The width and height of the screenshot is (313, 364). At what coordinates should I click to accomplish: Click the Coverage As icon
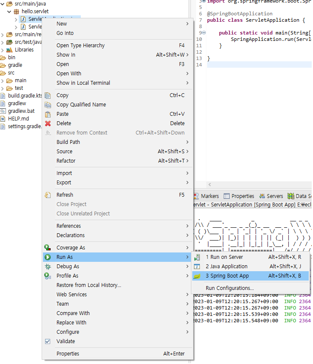[x=48, y=248]
